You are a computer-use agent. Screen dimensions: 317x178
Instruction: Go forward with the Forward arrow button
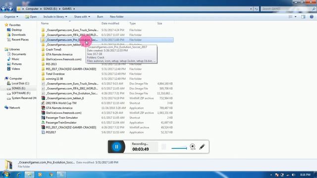(10, 9)
